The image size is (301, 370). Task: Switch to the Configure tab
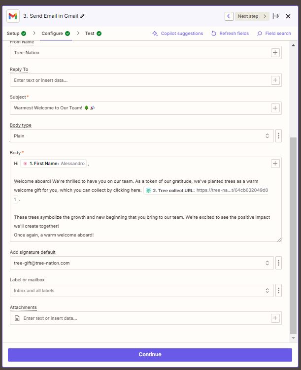(56, 34)
